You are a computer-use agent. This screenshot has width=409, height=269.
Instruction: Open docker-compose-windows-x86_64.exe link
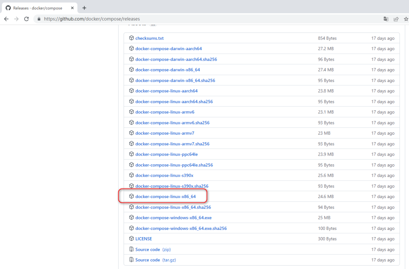pos(173,217)
